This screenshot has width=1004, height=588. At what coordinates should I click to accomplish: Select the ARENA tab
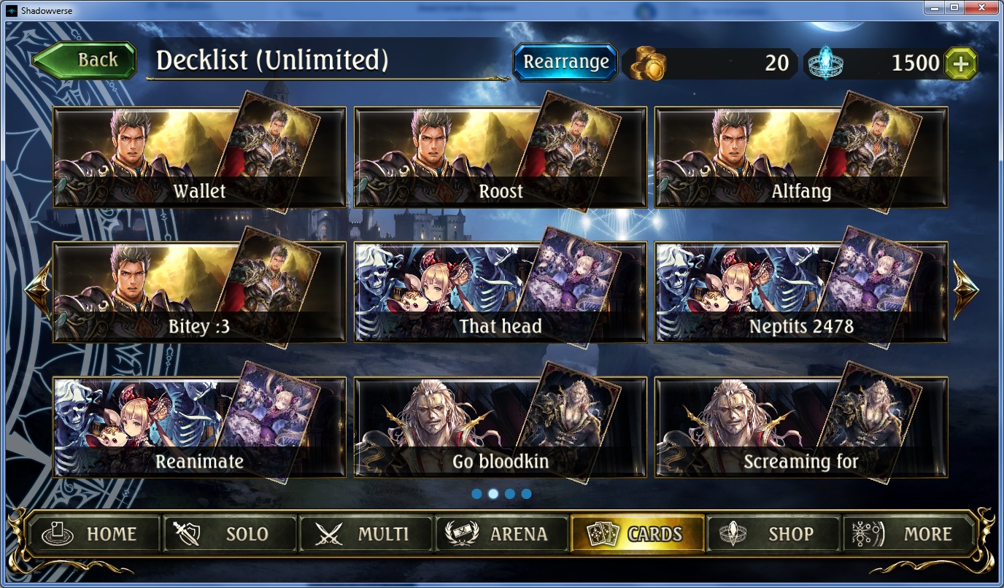(501, 534)
